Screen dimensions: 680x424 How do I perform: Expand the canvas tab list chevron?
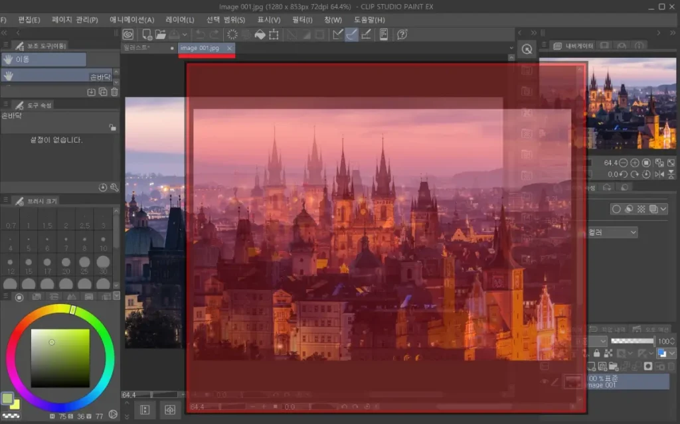511,48
